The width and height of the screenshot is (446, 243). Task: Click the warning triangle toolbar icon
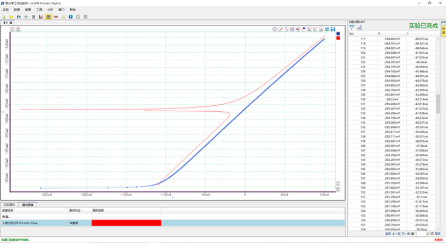[63, 17]
